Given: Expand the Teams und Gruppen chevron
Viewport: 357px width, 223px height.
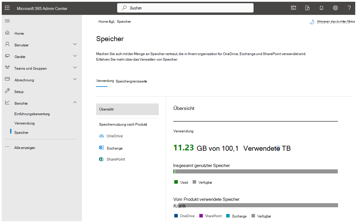Looking at the screenshot, I should click(75, 68).
